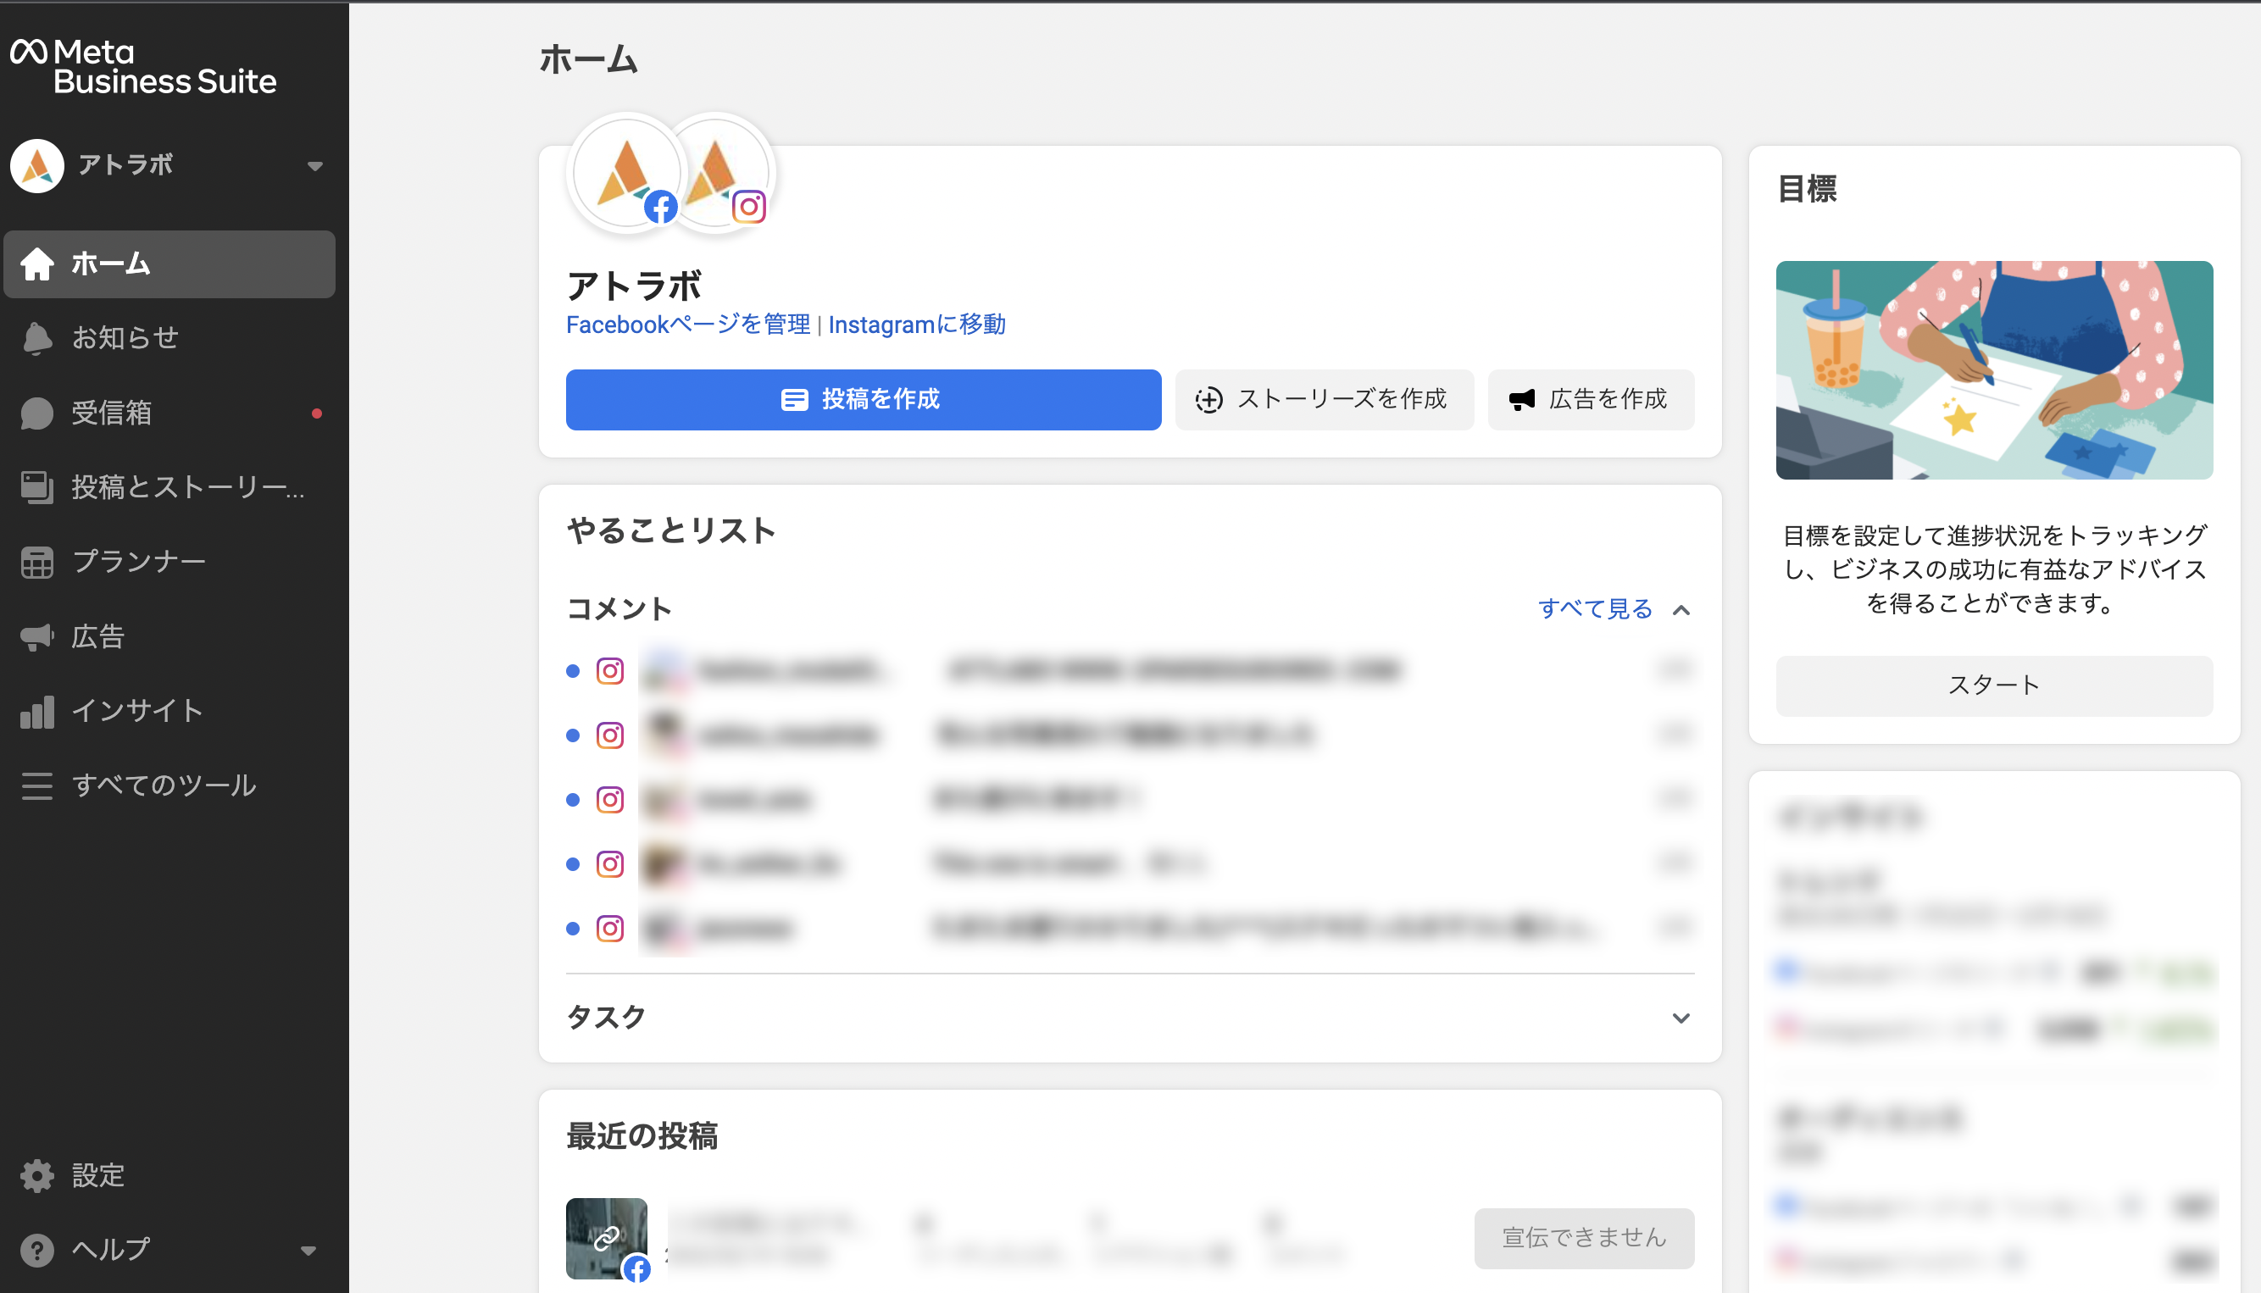Click Instagram icon on fourth comment row
Viewport: 2261px width, 1293px height.
click(610, 864)
